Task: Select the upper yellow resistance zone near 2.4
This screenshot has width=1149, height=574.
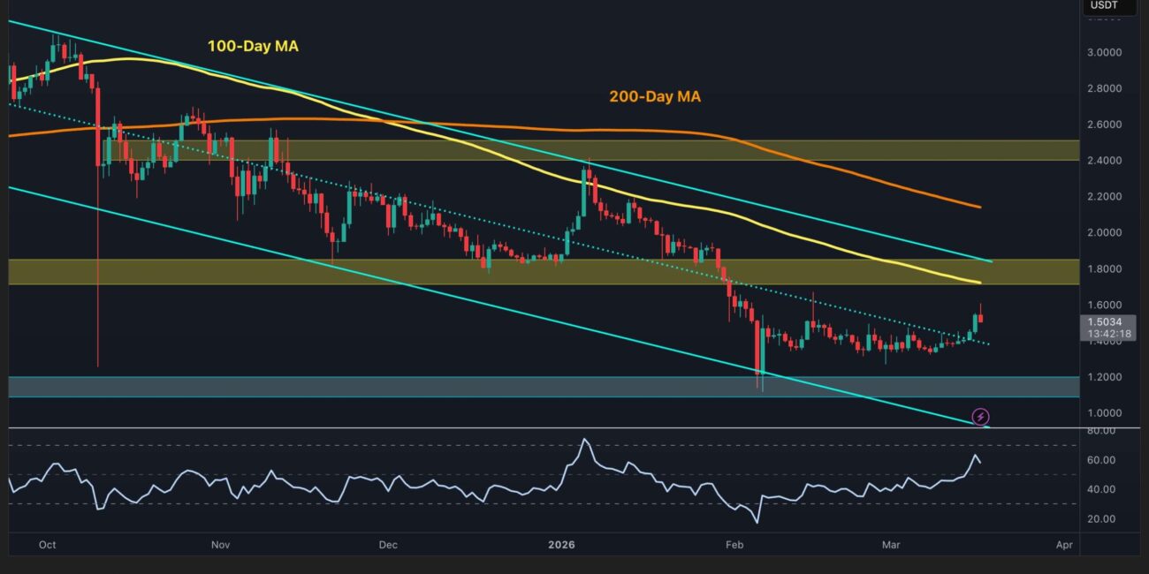Action: pos(530,149)
